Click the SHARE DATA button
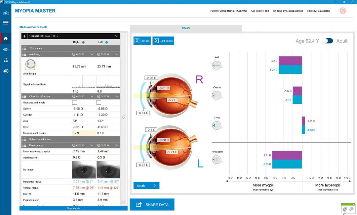Screen dimensions: 357x215 click(152, 204)
